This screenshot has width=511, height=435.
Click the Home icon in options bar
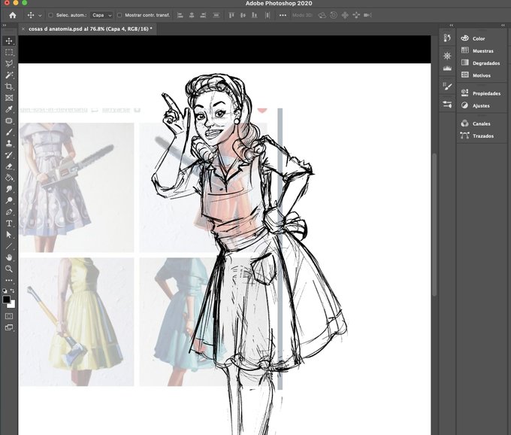coord(12,15)
